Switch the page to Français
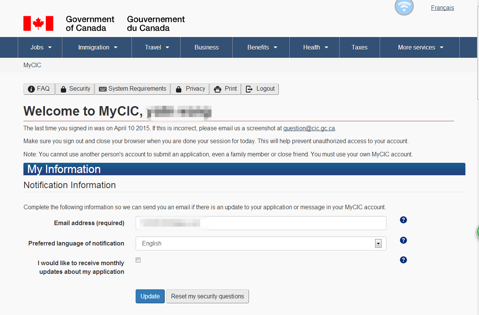The height and width of the screenshot is (315, 479). pyautogui.click(x=442, y=8)
